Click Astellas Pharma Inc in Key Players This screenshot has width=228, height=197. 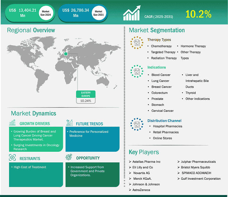[146, 162]
